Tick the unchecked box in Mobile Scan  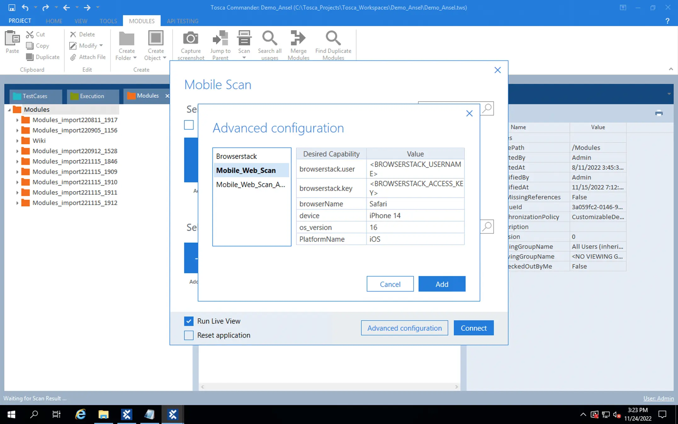pos(189,125)
